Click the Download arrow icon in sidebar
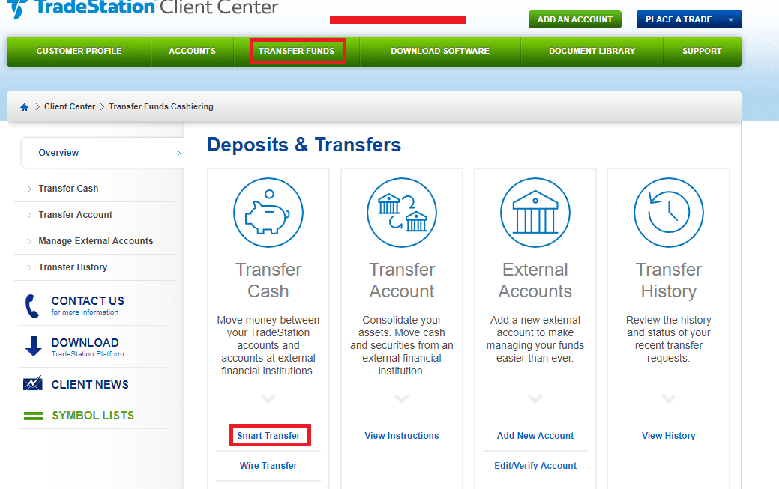 click(33, 347)
